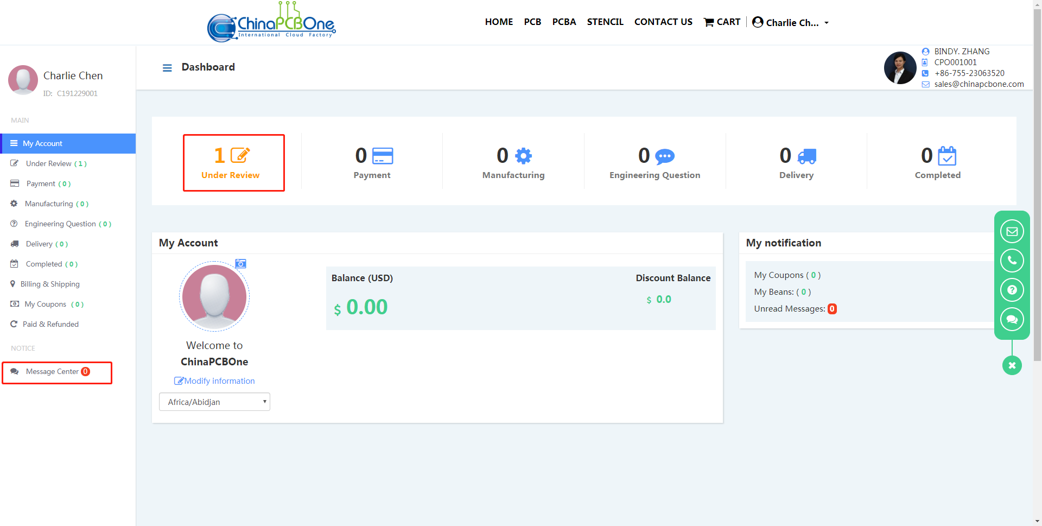Open the PCBA navigation menu
The width and height of the screenshot is (1042, 526).
(x=564, y=22)
